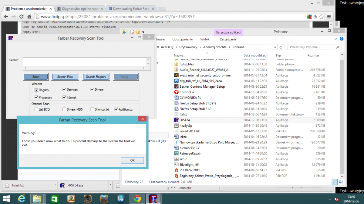Open Internet Explorer from the taskbar

(x=22, y=199)
